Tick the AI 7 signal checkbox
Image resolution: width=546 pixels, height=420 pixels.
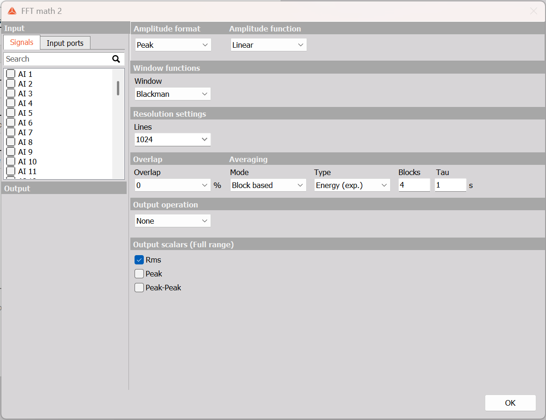point(11,132)
